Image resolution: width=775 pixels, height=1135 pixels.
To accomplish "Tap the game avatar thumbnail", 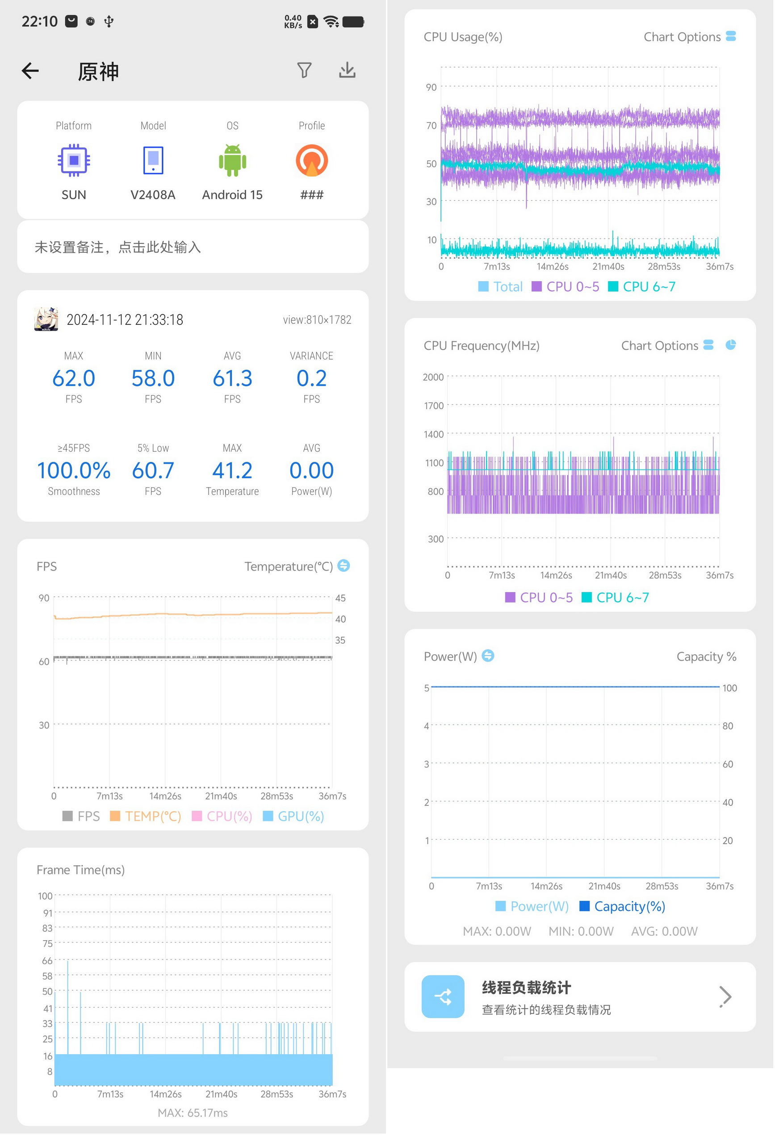I will pos(46,319).
